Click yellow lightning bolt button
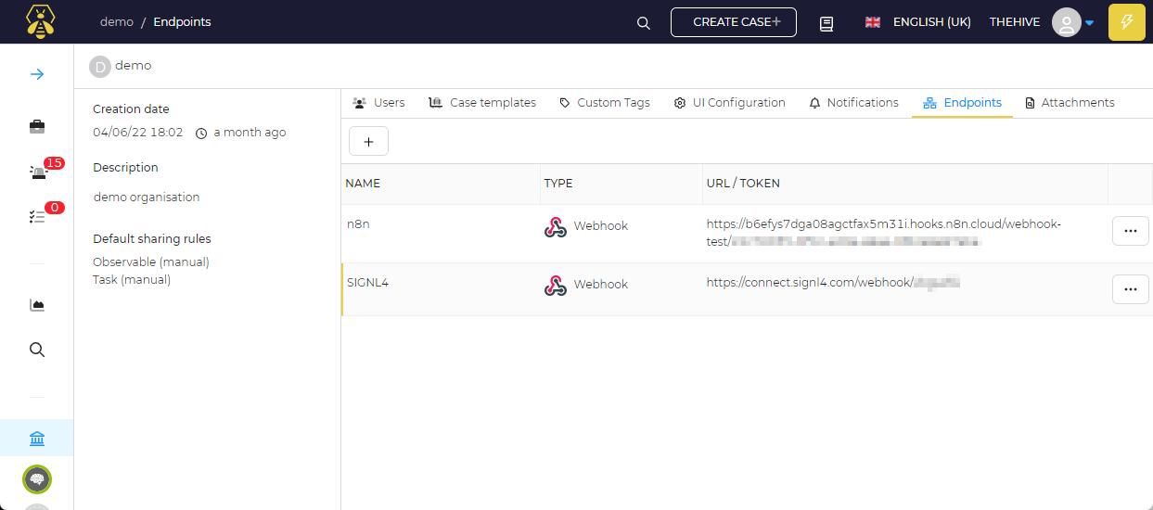1153x510 pixels. (1127, 22)
